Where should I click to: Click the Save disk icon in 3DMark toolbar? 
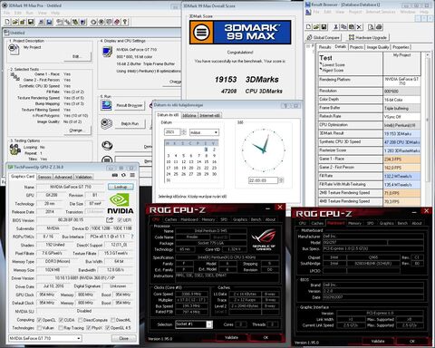(x=31, y=22)
